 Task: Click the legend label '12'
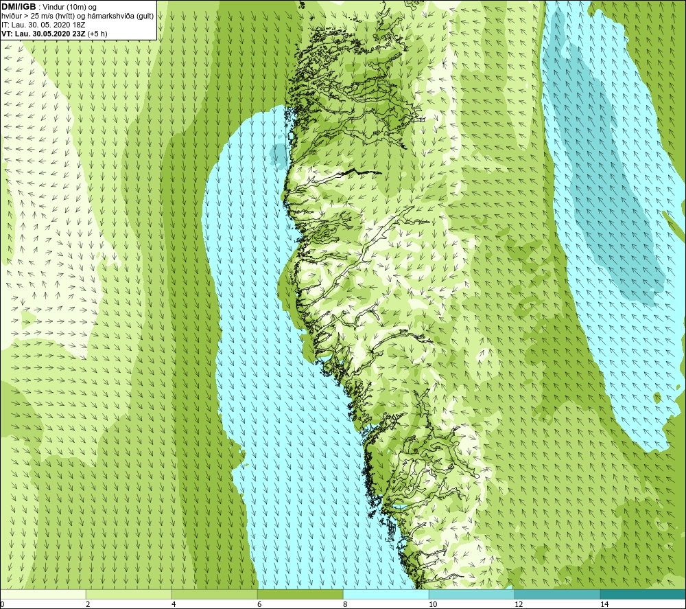point(518,604)
